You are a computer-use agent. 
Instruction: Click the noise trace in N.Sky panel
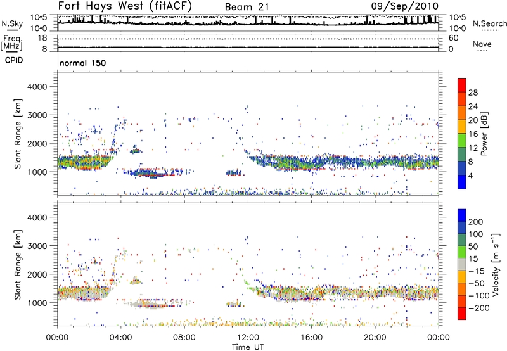pos(248,23)
